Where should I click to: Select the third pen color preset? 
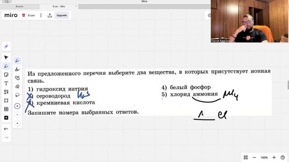pyautogui.click(x=17, y=123)
